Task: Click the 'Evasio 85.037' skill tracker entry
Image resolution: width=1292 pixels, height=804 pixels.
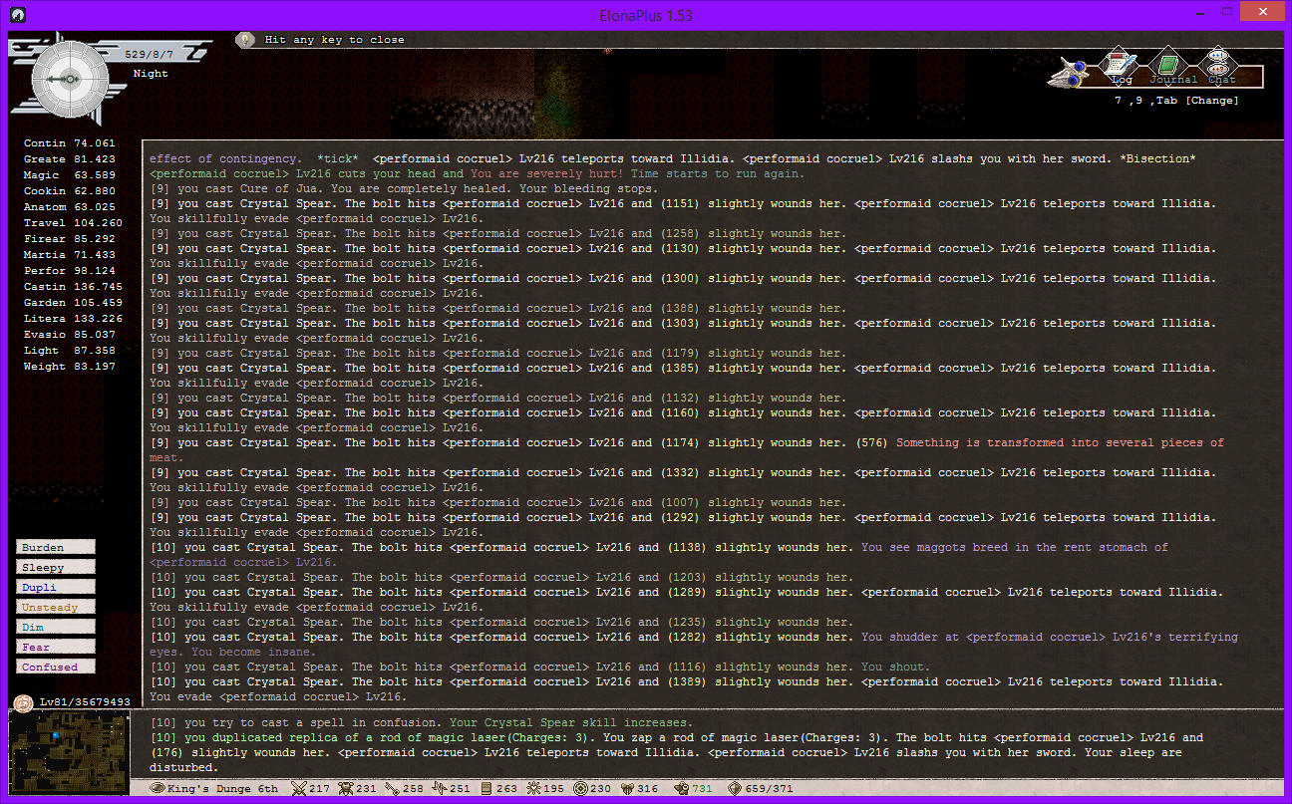Action: tap(70, 335)
